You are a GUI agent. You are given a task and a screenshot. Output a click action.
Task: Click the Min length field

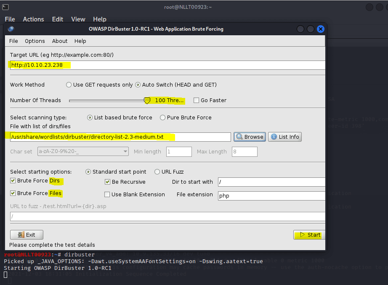179,151
